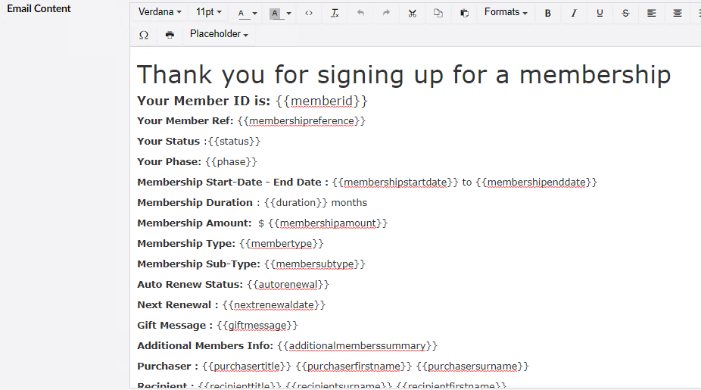
Task: Align text left
Action: (651, 13)
